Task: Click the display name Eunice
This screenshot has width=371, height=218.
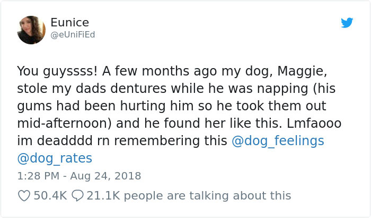Action: [x=70, y=22]
